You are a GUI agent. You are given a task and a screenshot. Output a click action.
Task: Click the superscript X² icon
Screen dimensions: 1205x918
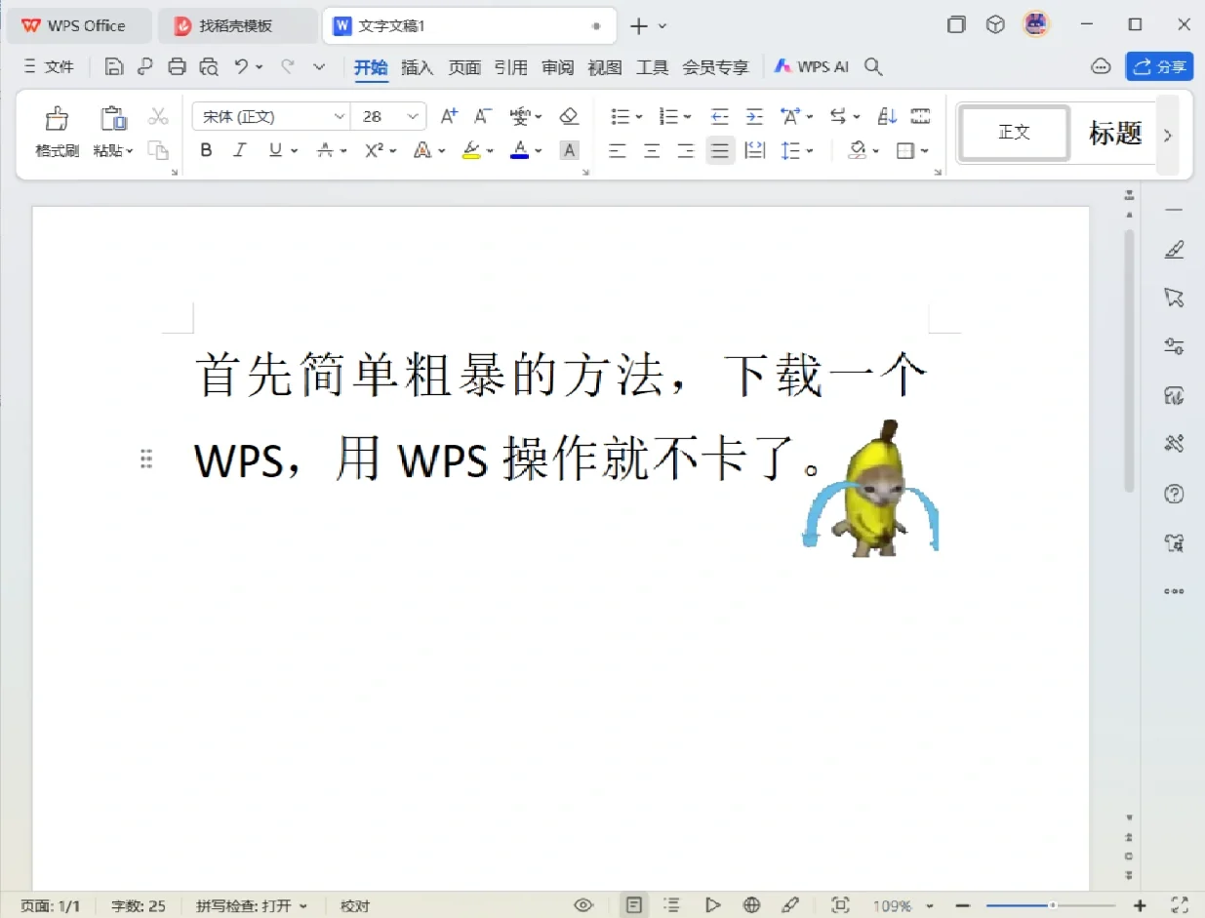click(372, 150)
